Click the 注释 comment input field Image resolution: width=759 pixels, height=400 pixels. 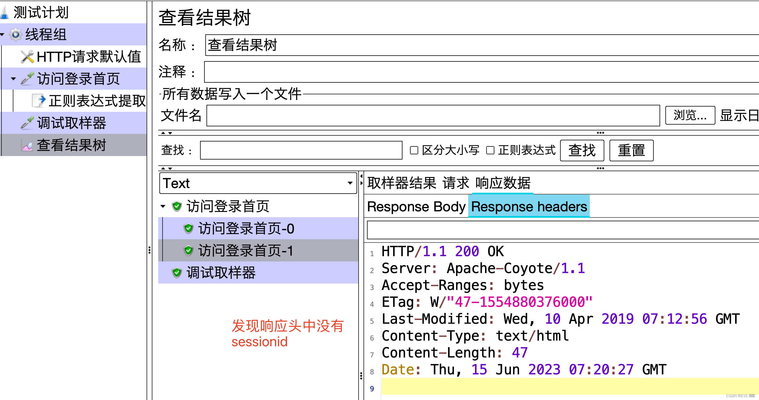482,72
